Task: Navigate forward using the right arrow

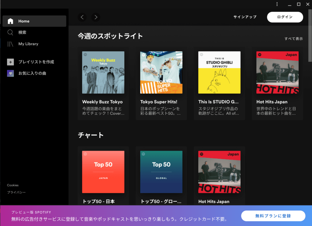Action: tap(96, 17)
